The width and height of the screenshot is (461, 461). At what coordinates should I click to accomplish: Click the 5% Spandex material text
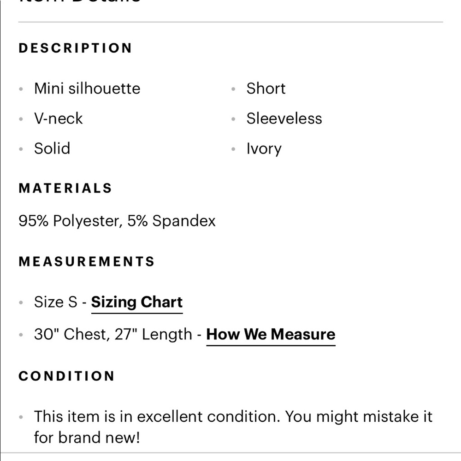point(171,221)
